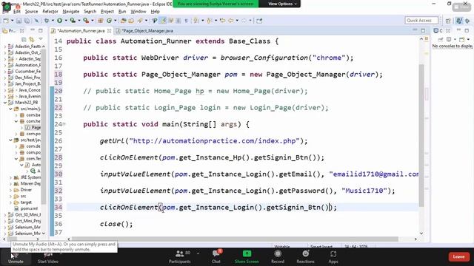
Task: Open Reactions in Zoom bar
Action: (x=305, y=257)
